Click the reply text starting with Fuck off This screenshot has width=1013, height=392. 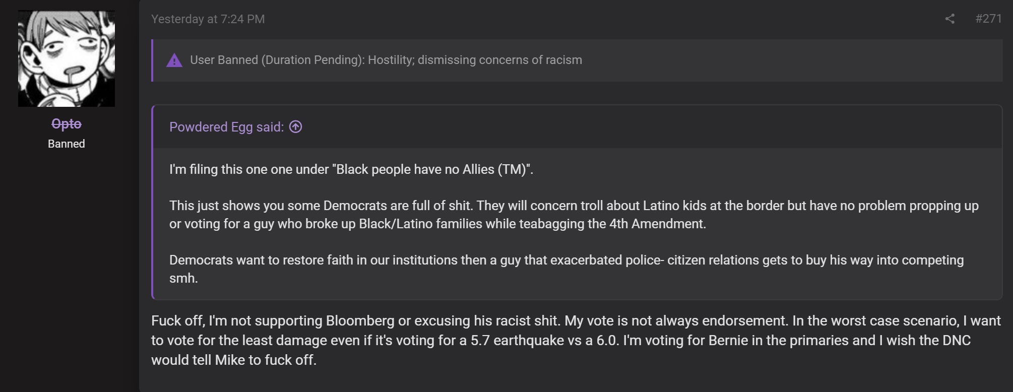[x=576, y=340]
